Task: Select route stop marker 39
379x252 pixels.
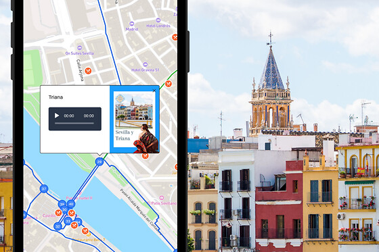Action: pyautogui.click(x=62, y=204)
